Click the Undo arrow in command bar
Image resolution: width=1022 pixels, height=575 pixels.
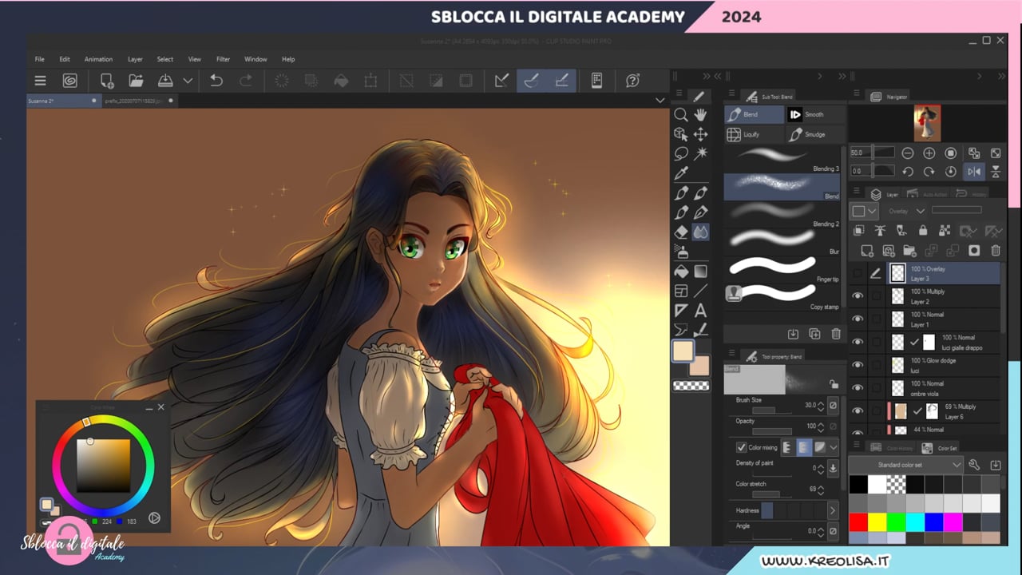click(x=216, y=80)
